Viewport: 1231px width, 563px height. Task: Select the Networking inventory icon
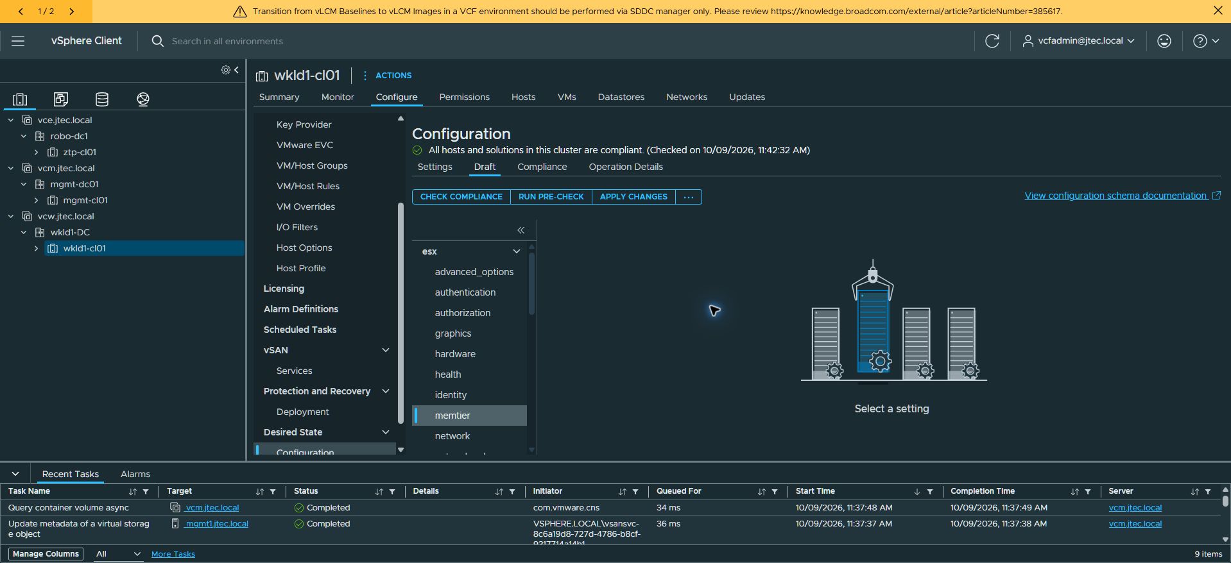point(143,99)
